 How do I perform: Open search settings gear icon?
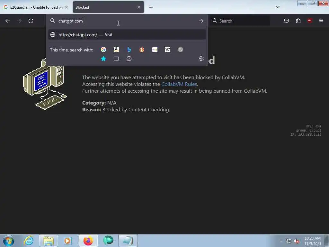tap(201, 59)
